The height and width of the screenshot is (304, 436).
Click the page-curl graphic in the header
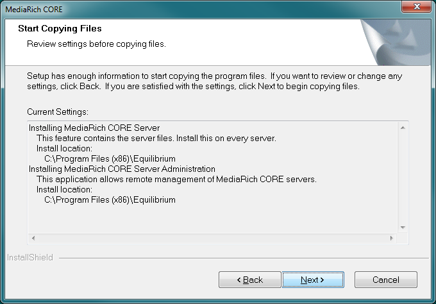tap(395, 42)
